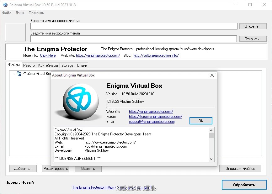Open the Файл menu

tap(7, 13)
